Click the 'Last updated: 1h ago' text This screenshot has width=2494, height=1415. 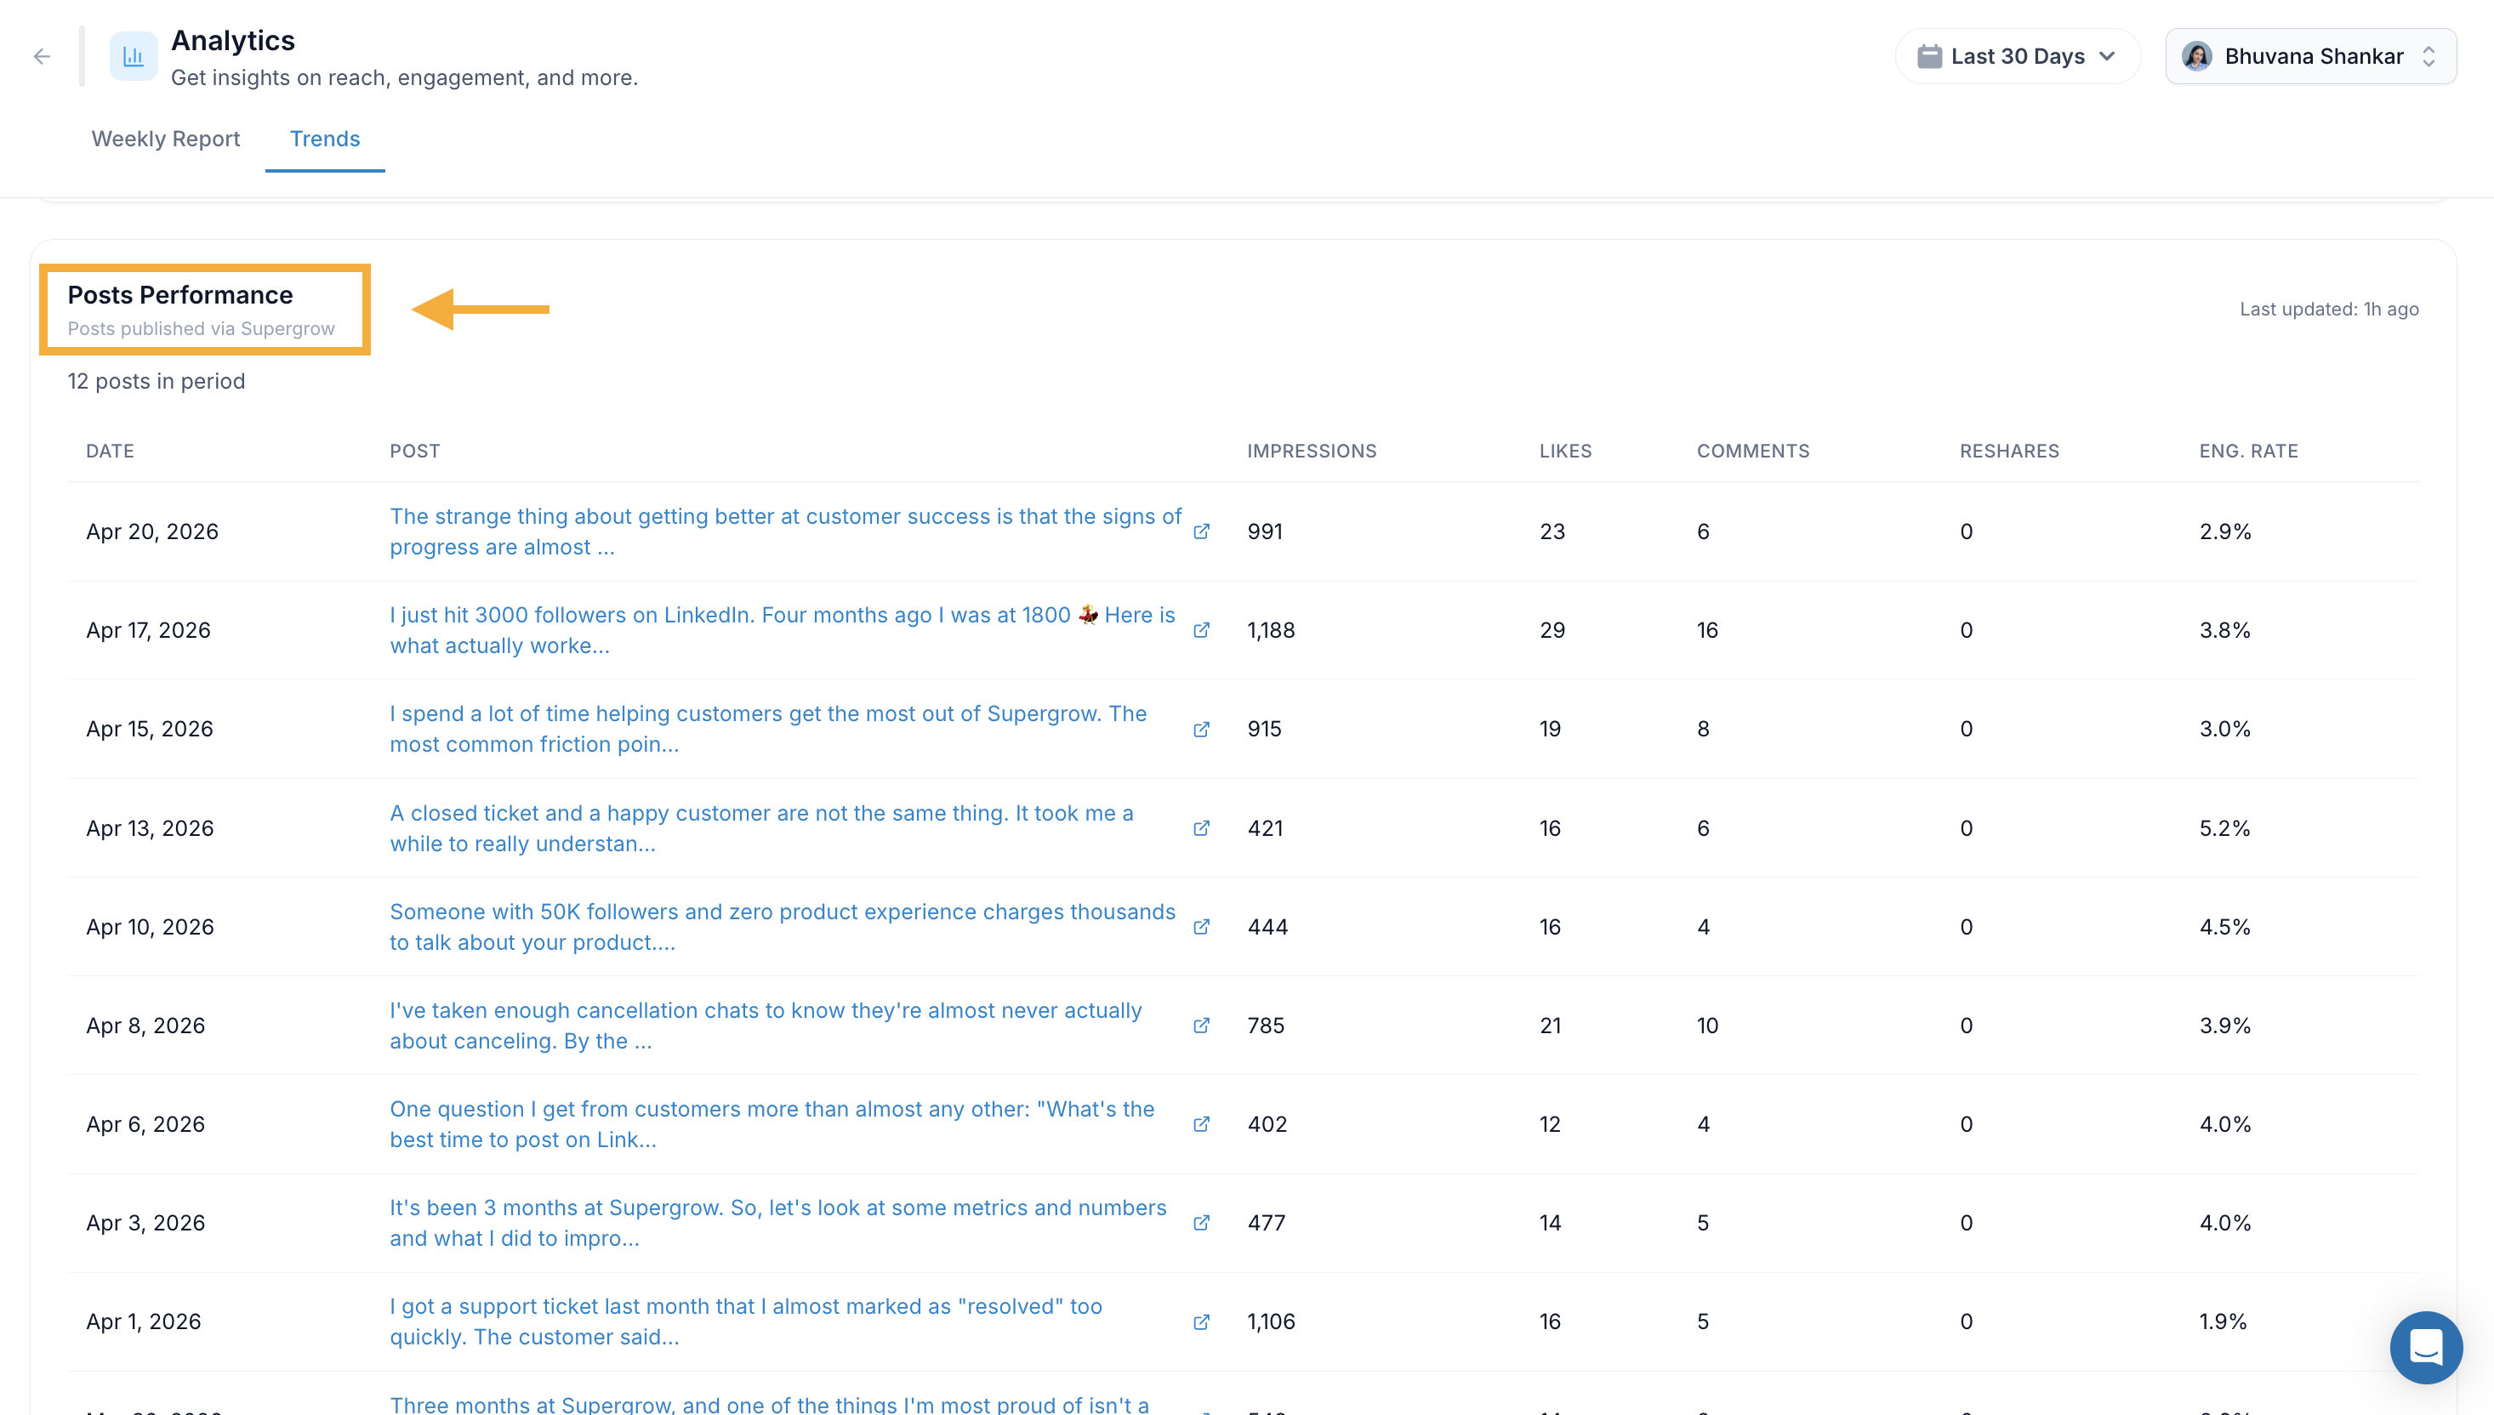[2329, 309]
